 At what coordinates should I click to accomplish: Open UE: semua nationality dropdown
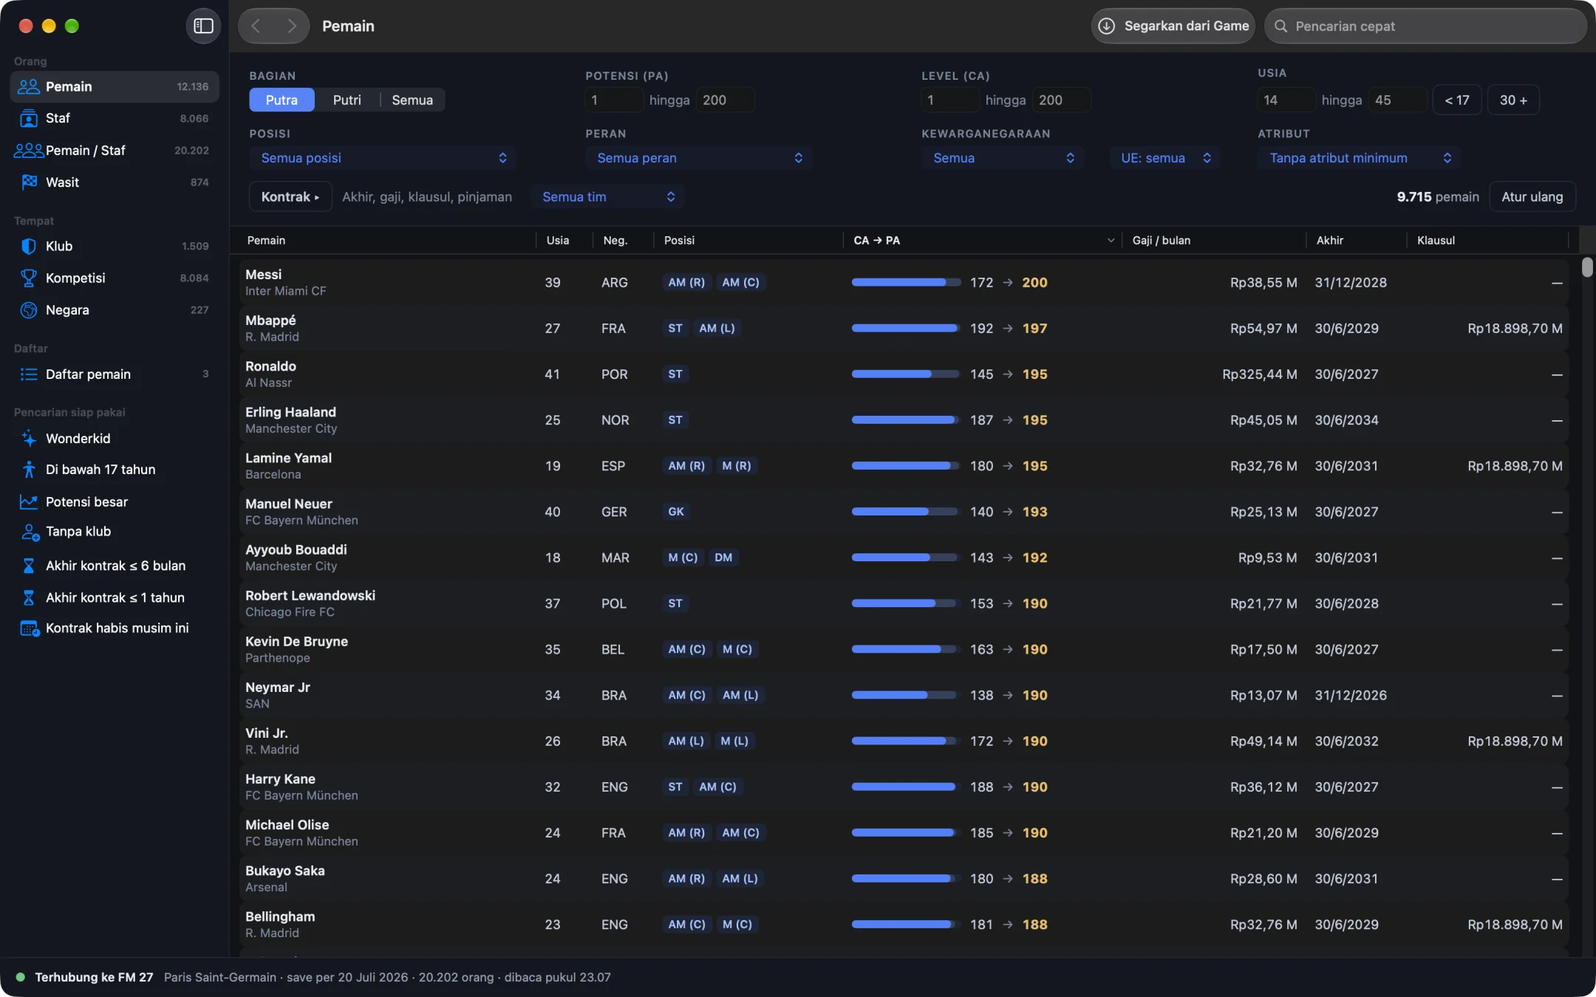point(1165,157)
